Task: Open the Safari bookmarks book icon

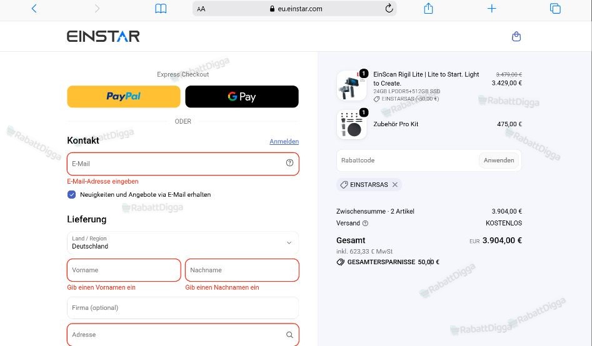Action: [161, 8]
